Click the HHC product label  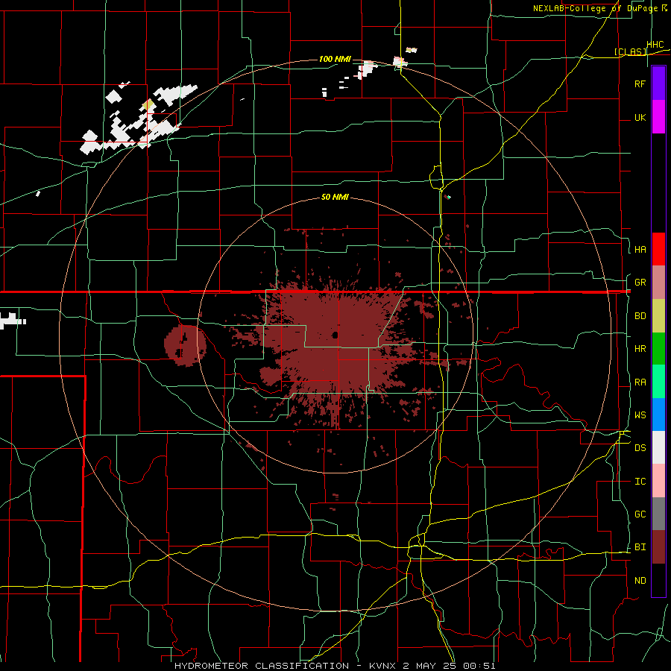(655, 45)
